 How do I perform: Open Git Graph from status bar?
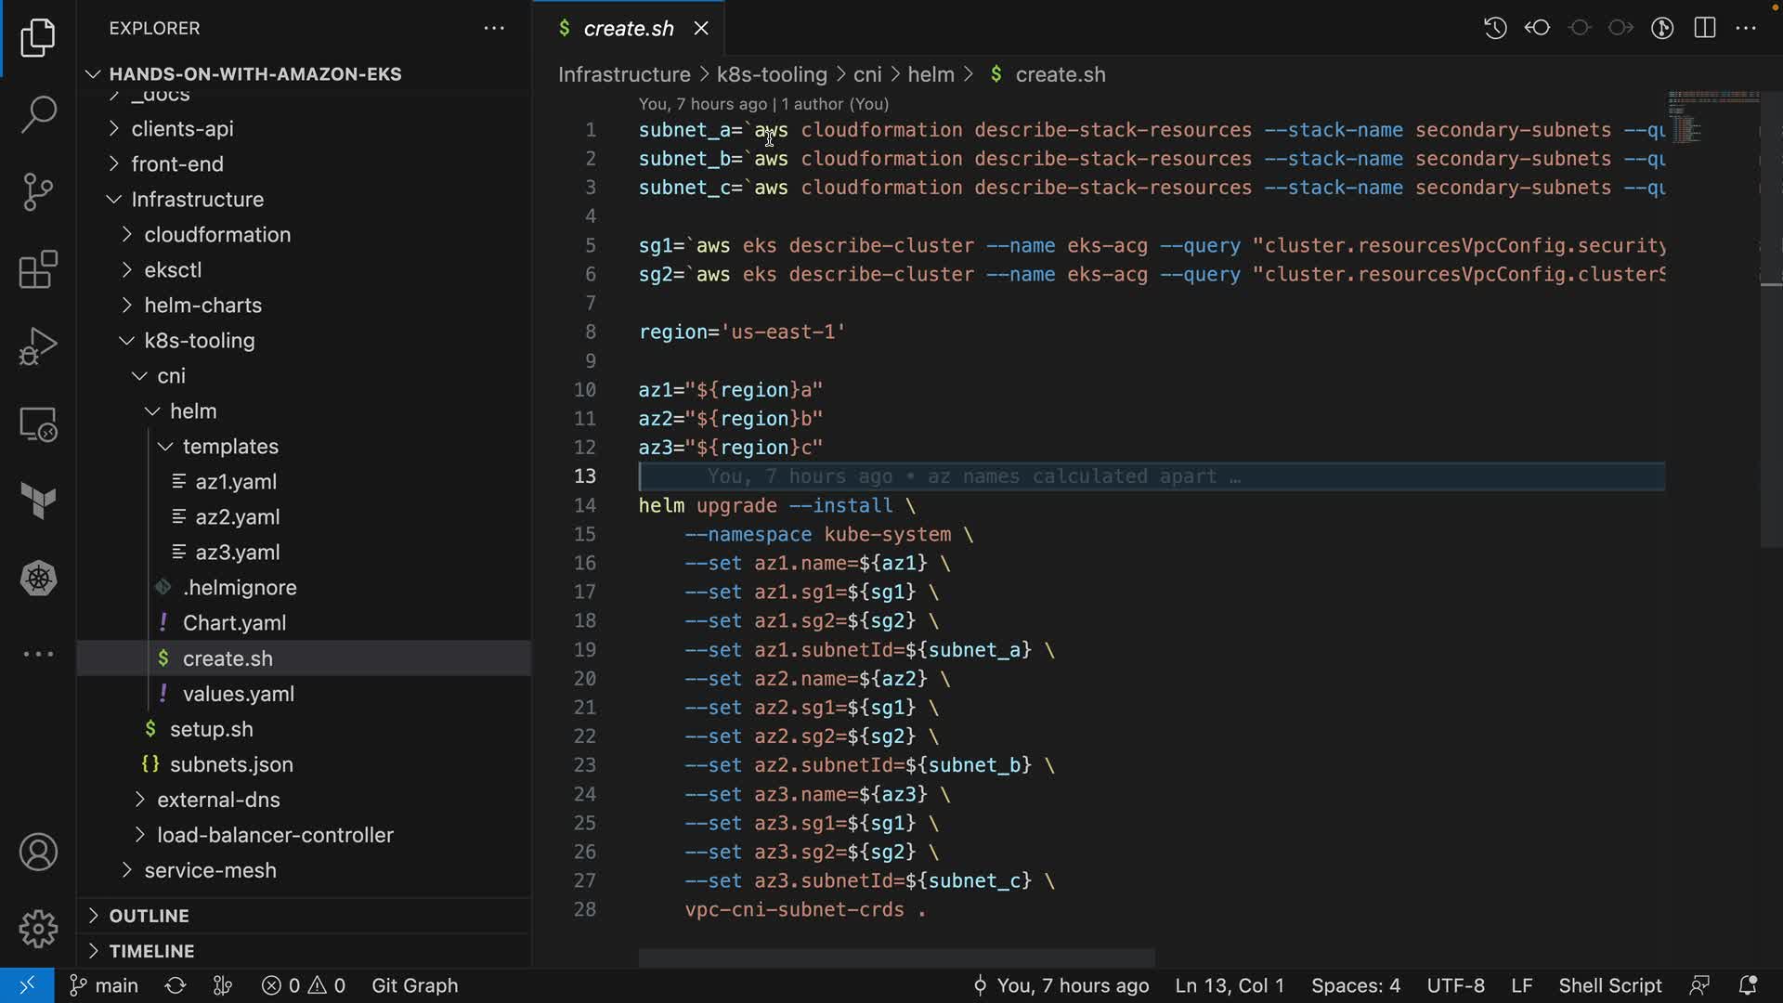414,985
